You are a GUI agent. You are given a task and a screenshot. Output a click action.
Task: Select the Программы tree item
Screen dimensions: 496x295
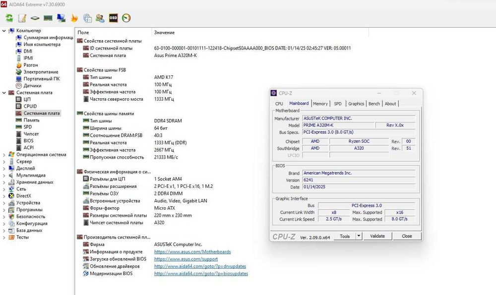click(29, 210)
